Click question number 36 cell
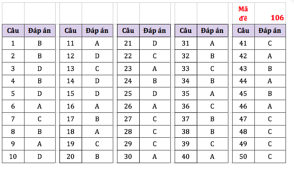This screenshot has width=294, height=173. pos(186,106)
